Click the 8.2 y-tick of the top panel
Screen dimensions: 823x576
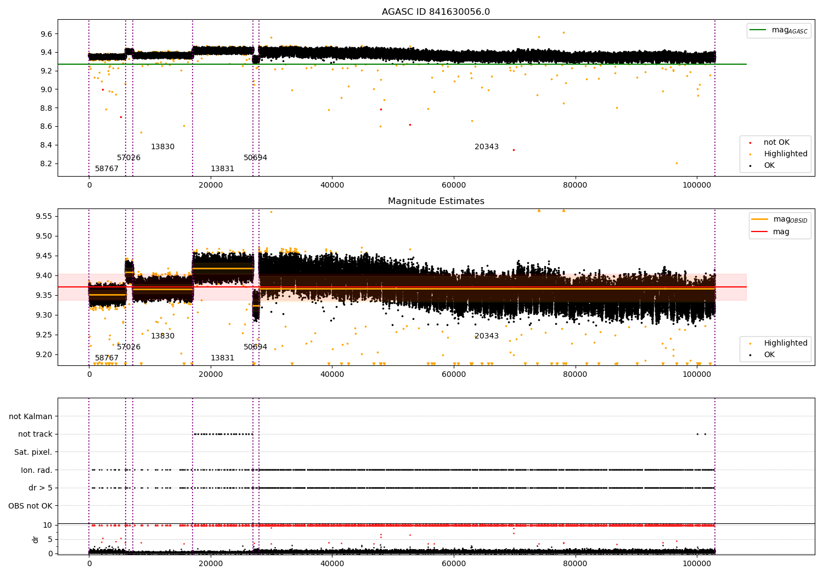(x=46, y=163)
